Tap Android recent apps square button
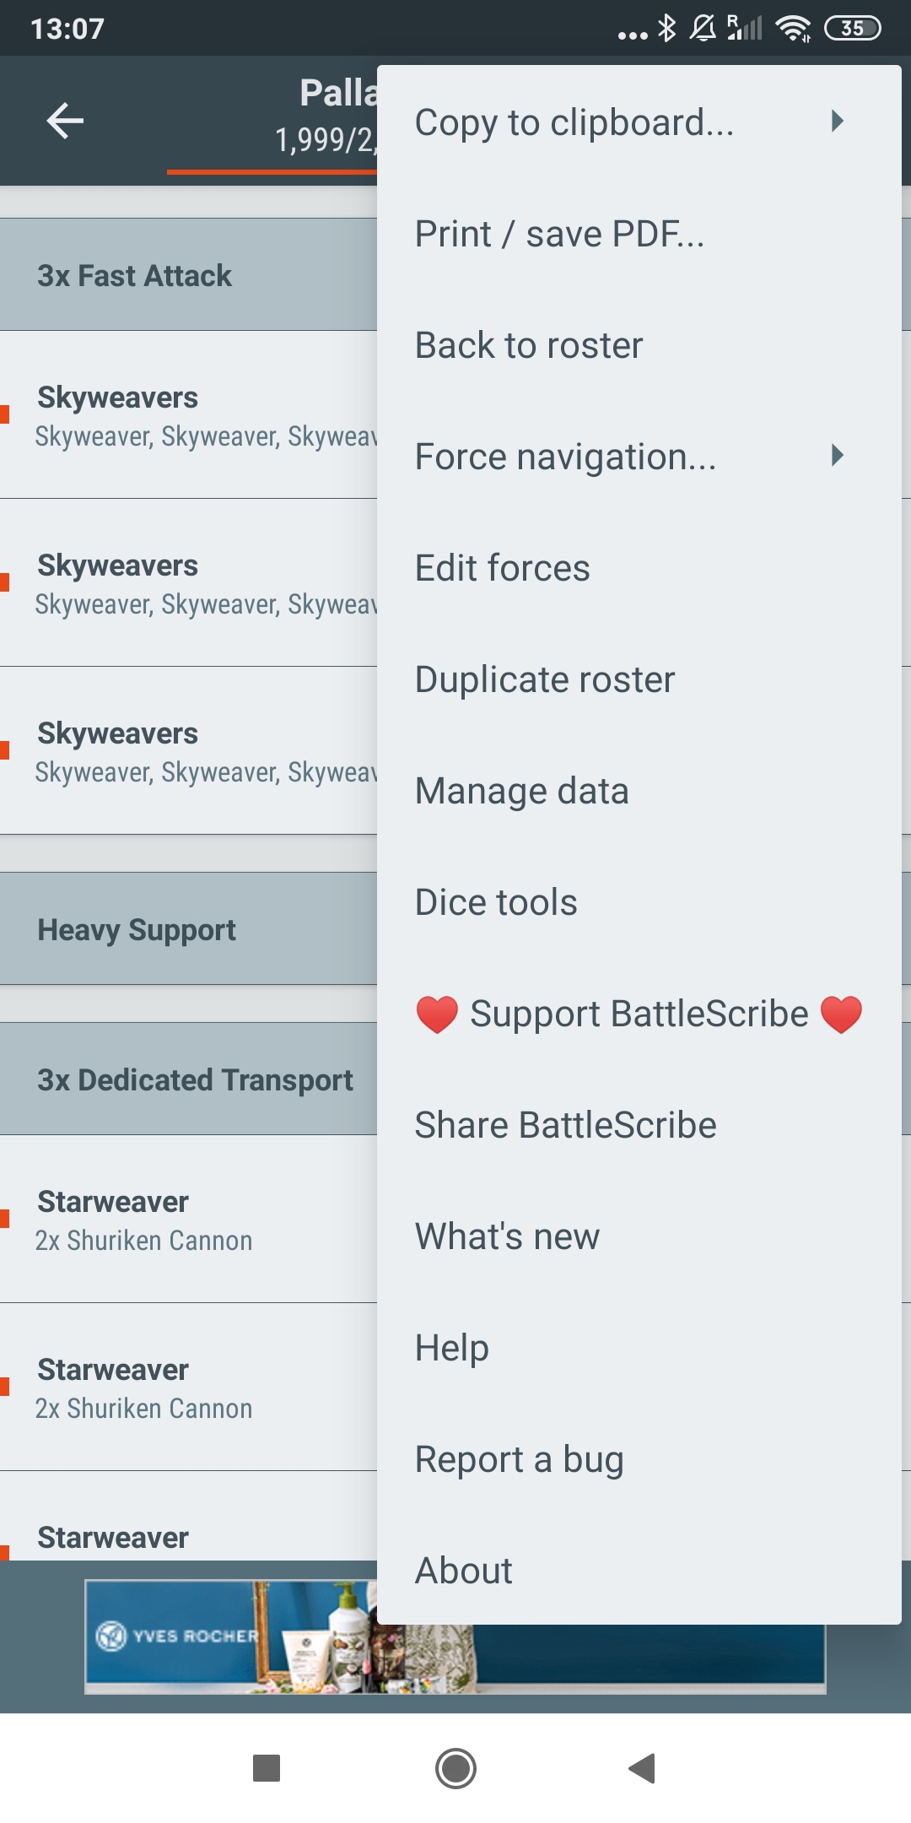This screenshot has height=1823, width=911. pyautogui.click(x=267, y=1767)
